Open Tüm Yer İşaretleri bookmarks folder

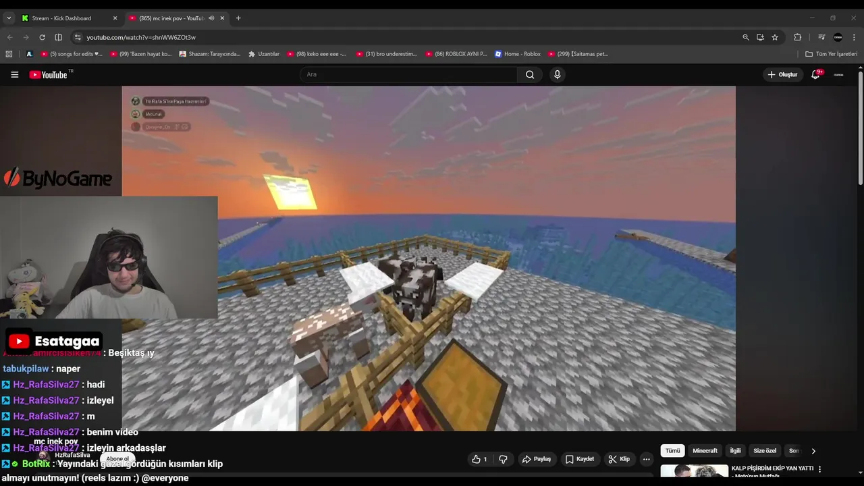click(831, 54)
